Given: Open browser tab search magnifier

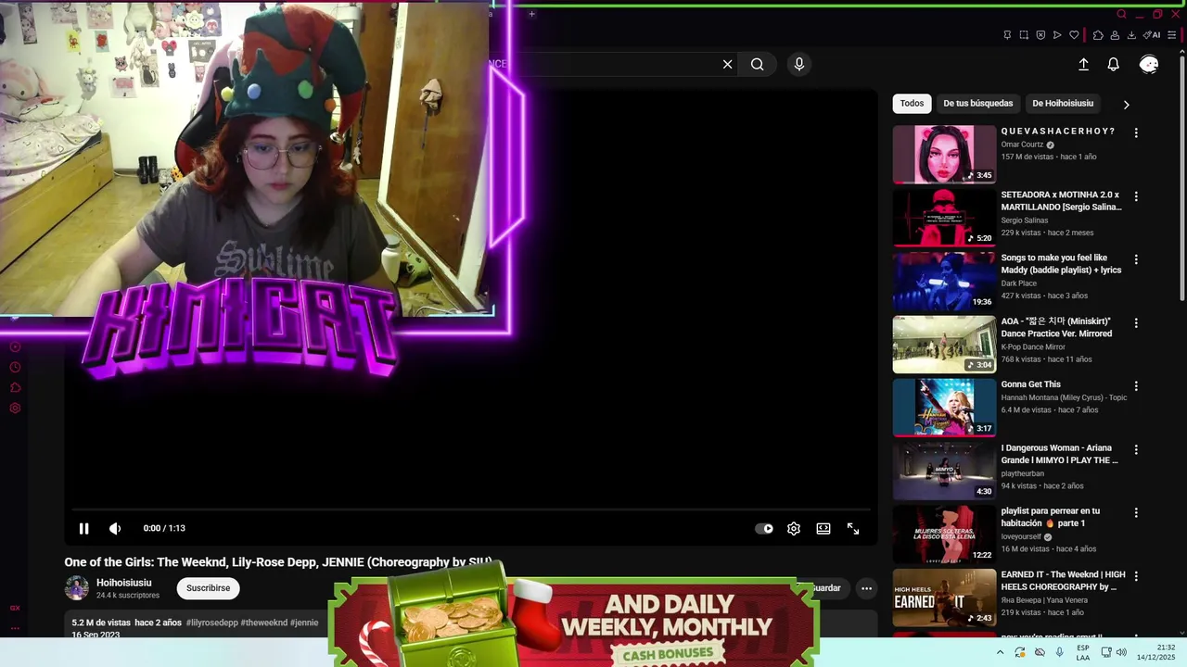Looking at the screenshot, I should tap(1121, 14).
